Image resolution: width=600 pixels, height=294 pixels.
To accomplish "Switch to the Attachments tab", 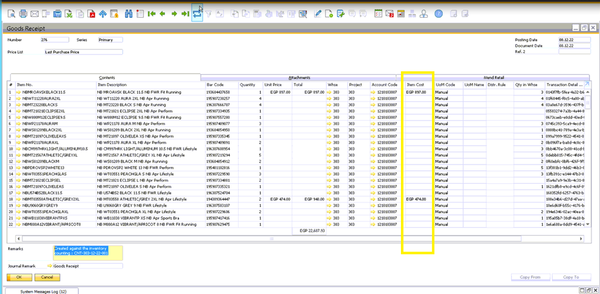I will pos(299,77).
